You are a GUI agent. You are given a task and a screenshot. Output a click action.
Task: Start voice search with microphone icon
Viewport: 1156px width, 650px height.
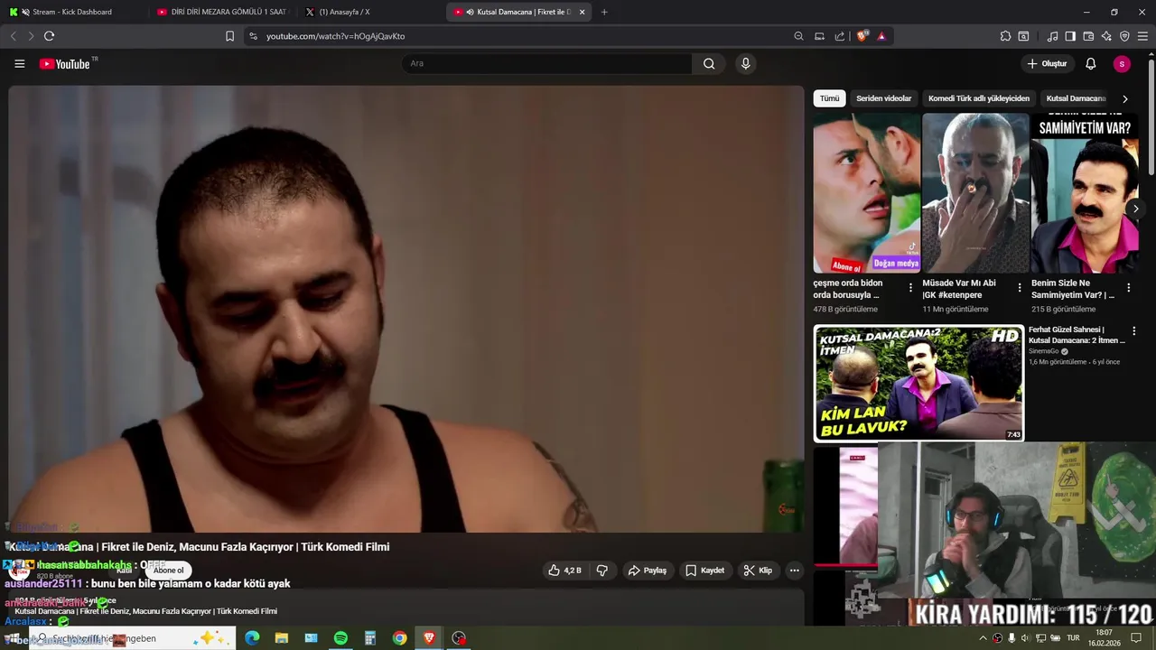pyautogui.click(x=745, y=63)
